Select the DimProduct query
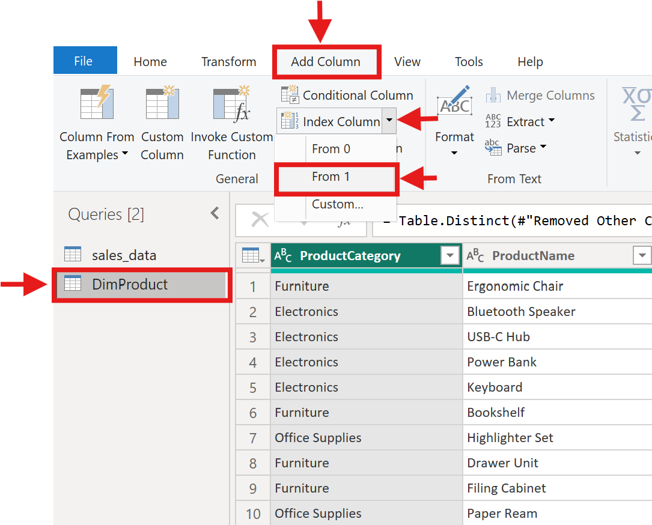 (141, 284)
